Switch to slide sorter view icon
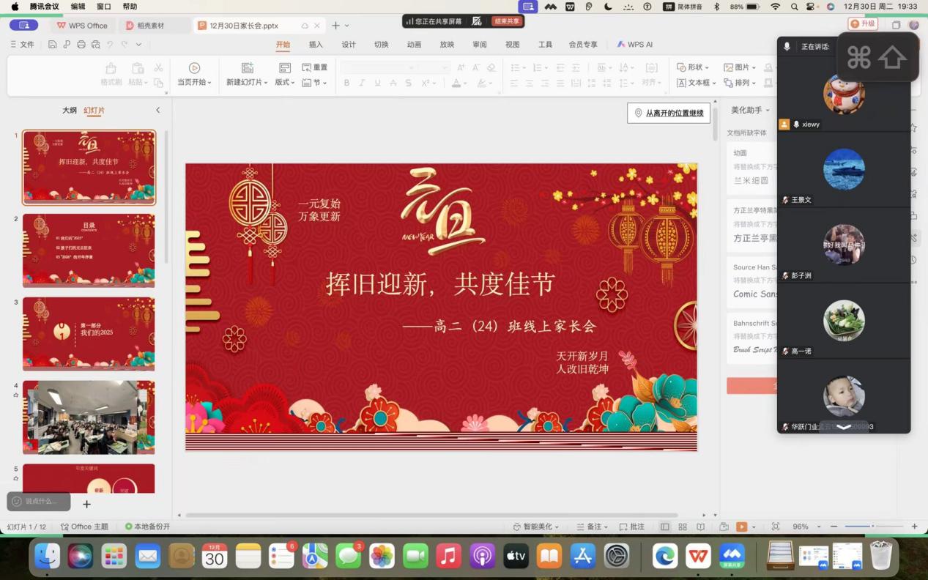Image resolution: width=928 pixels, height=580 pixels. 683,527
